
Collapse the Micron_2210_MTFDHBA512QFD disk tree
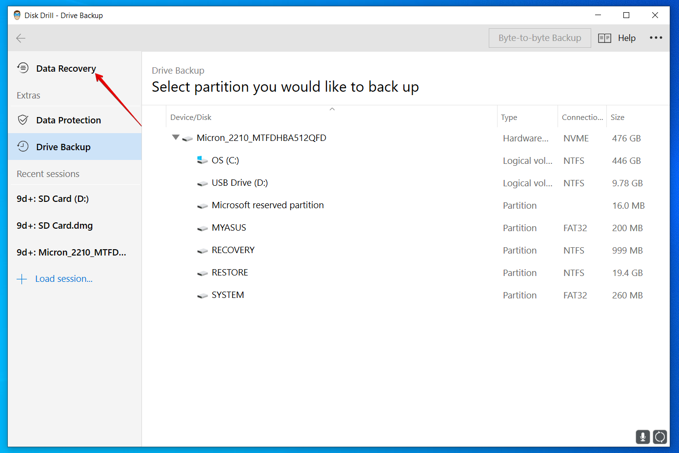click(176, 138)
